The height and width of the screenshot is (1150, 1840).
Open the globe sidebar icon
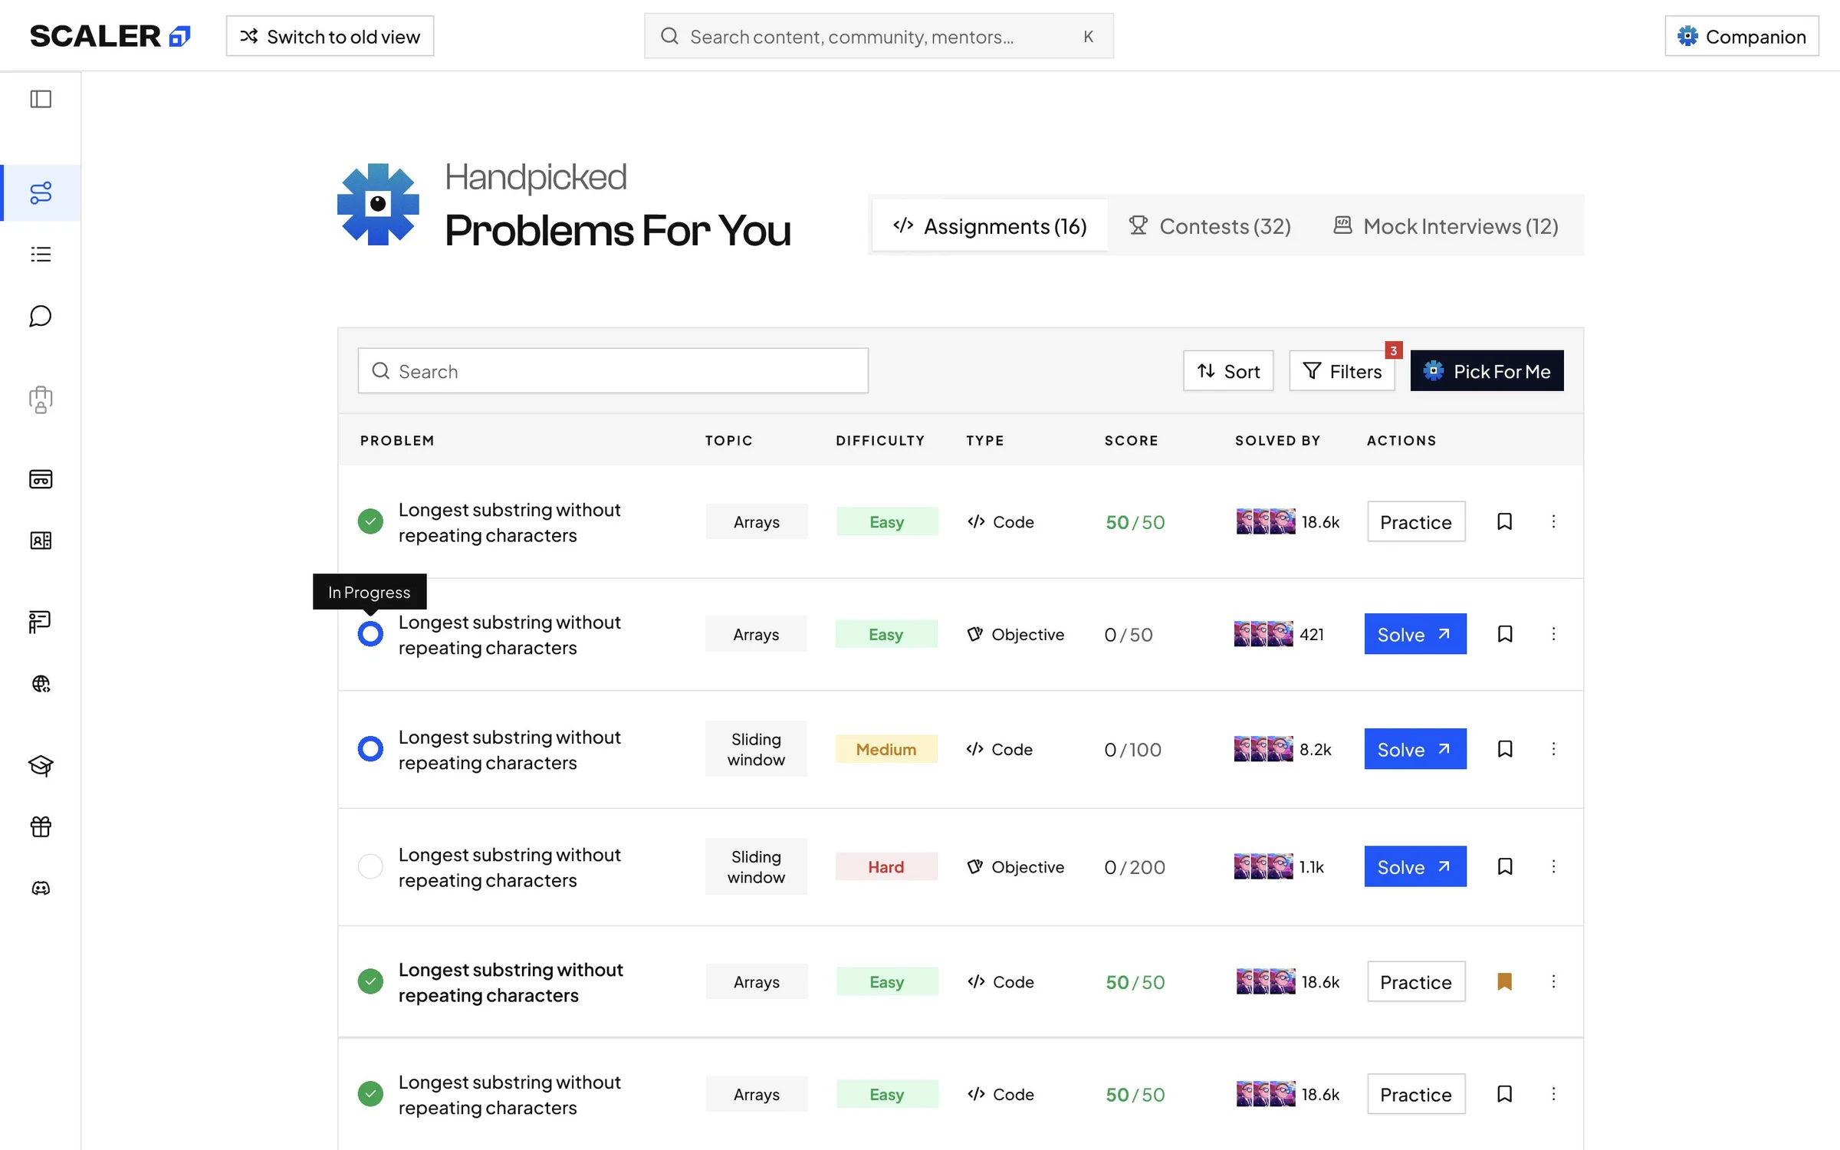pos(41,684)
